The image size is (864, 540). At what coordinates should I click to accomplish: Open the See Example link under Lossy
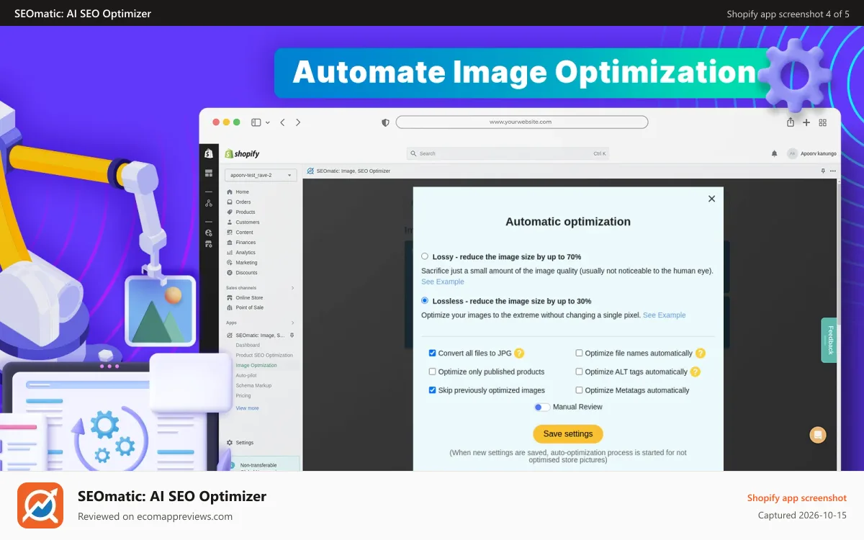click(x=443, y=282)
